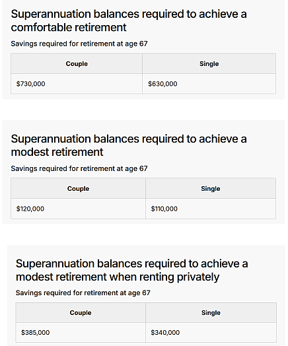Click the $385,000 couple cell
This screenshot has width=288, height=346.
[81, 333]
